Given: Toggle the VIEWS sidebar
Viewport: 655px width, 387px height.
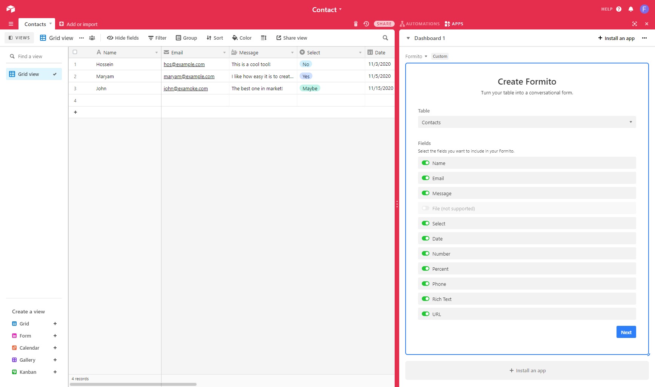Looking at the screenshot, I should pos(19,38).
